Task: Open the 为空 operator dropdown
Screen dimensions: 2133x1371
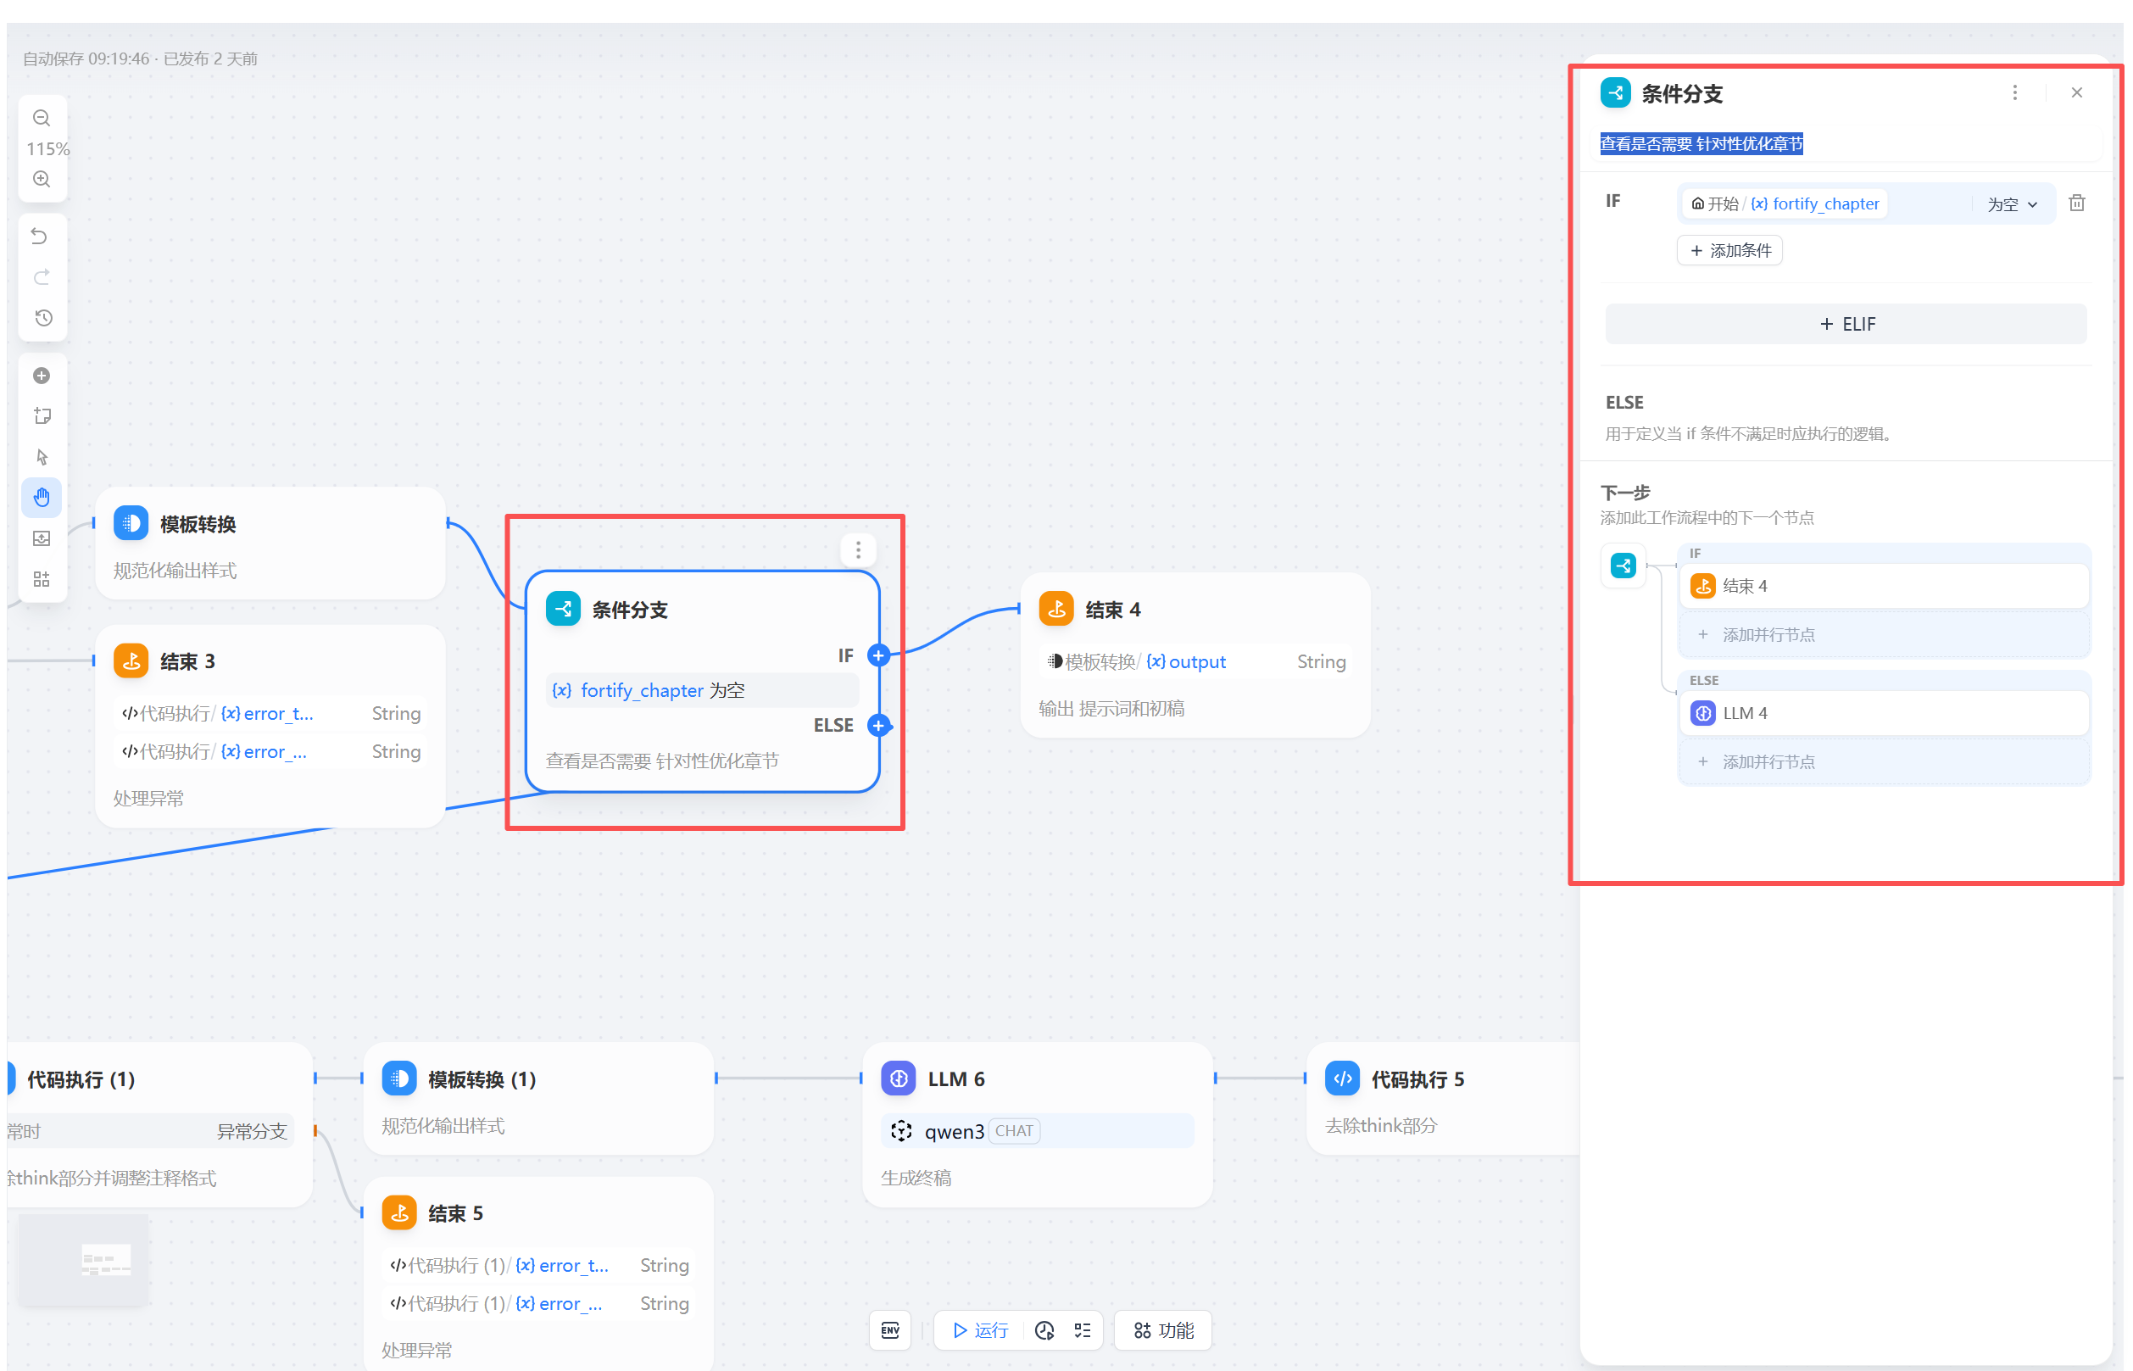Action: click(x=2012, y=205)
